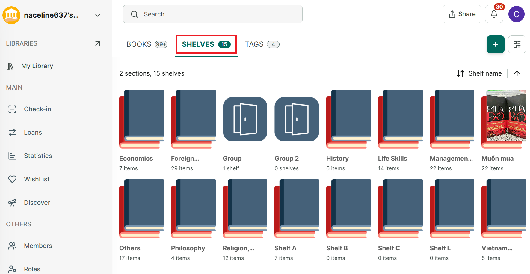Image resolution: width=530 pixels, height=274 pixels.
Task: Toggle ascending sort direction arrow
Action: coord(517,73)
